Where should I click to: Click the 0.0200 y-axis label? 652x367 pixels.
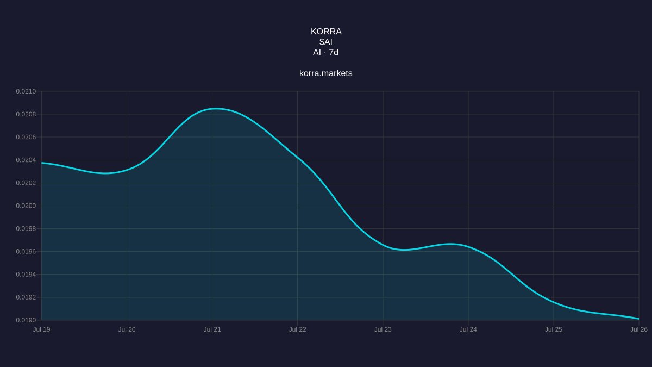click(26, 206)
